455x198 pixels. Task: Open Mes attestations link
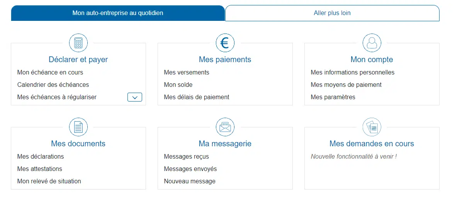pos(39,169)
